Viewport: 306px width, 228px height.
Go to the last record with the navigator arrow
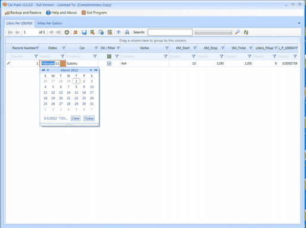pos(58,32)
